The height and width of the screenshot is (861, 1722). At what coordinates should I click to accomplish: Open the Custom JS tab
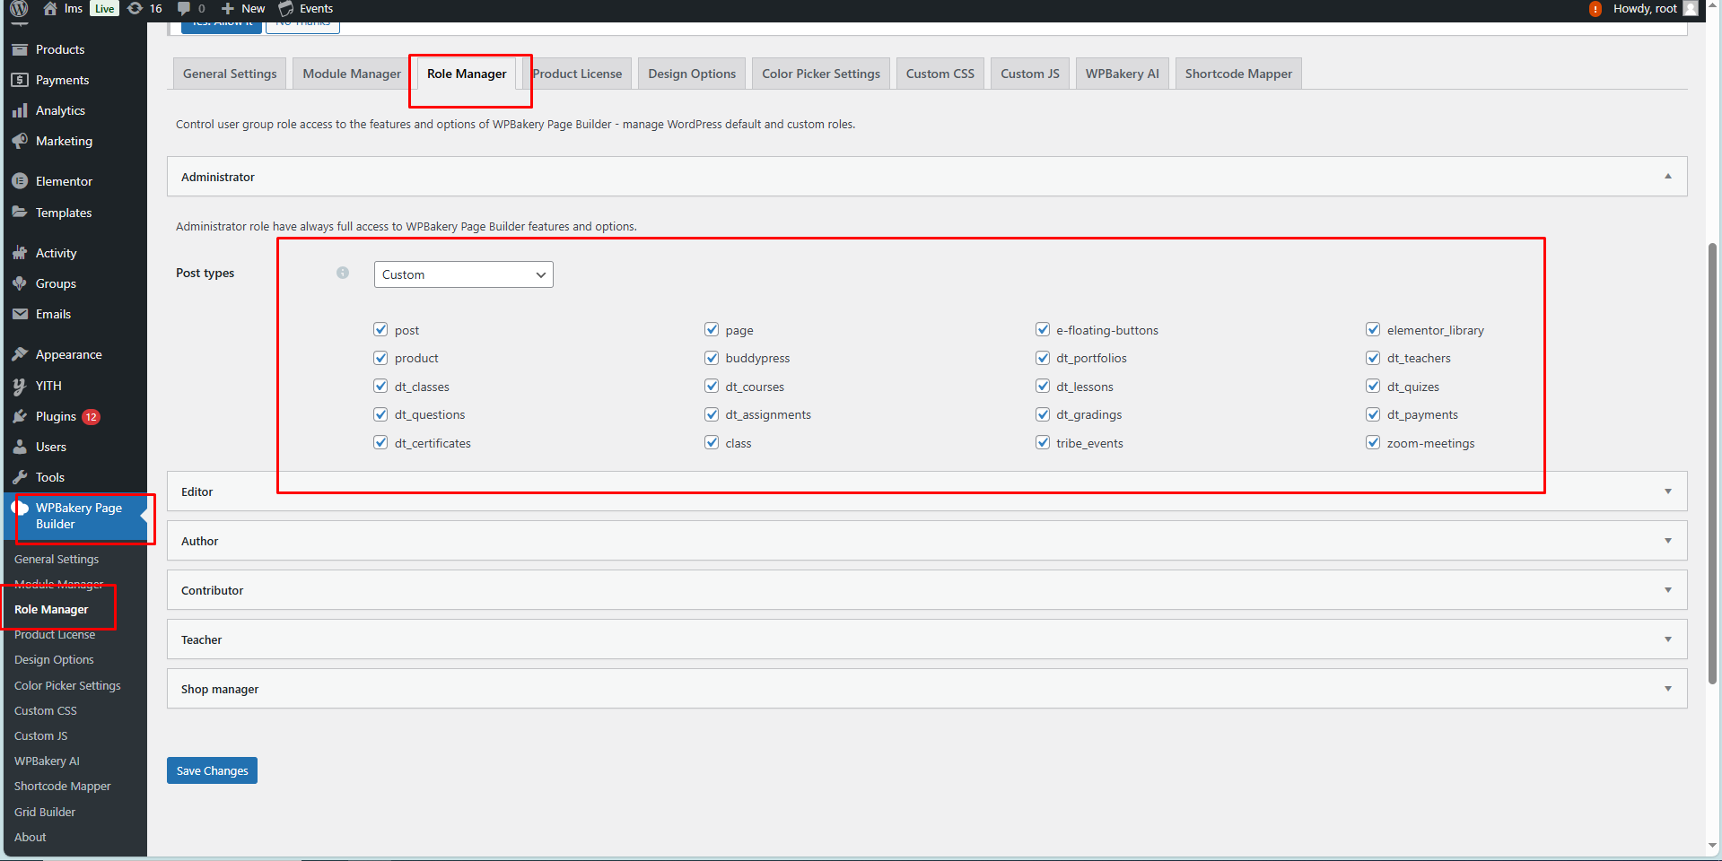(x=1030, y=74)
